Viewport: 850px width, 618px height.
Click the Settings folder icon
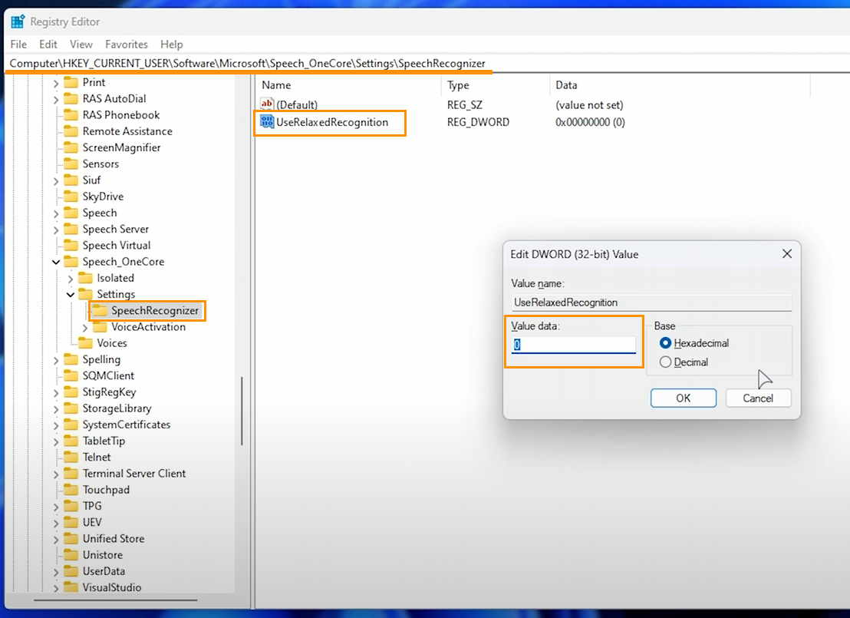click(x=86, y=294)
